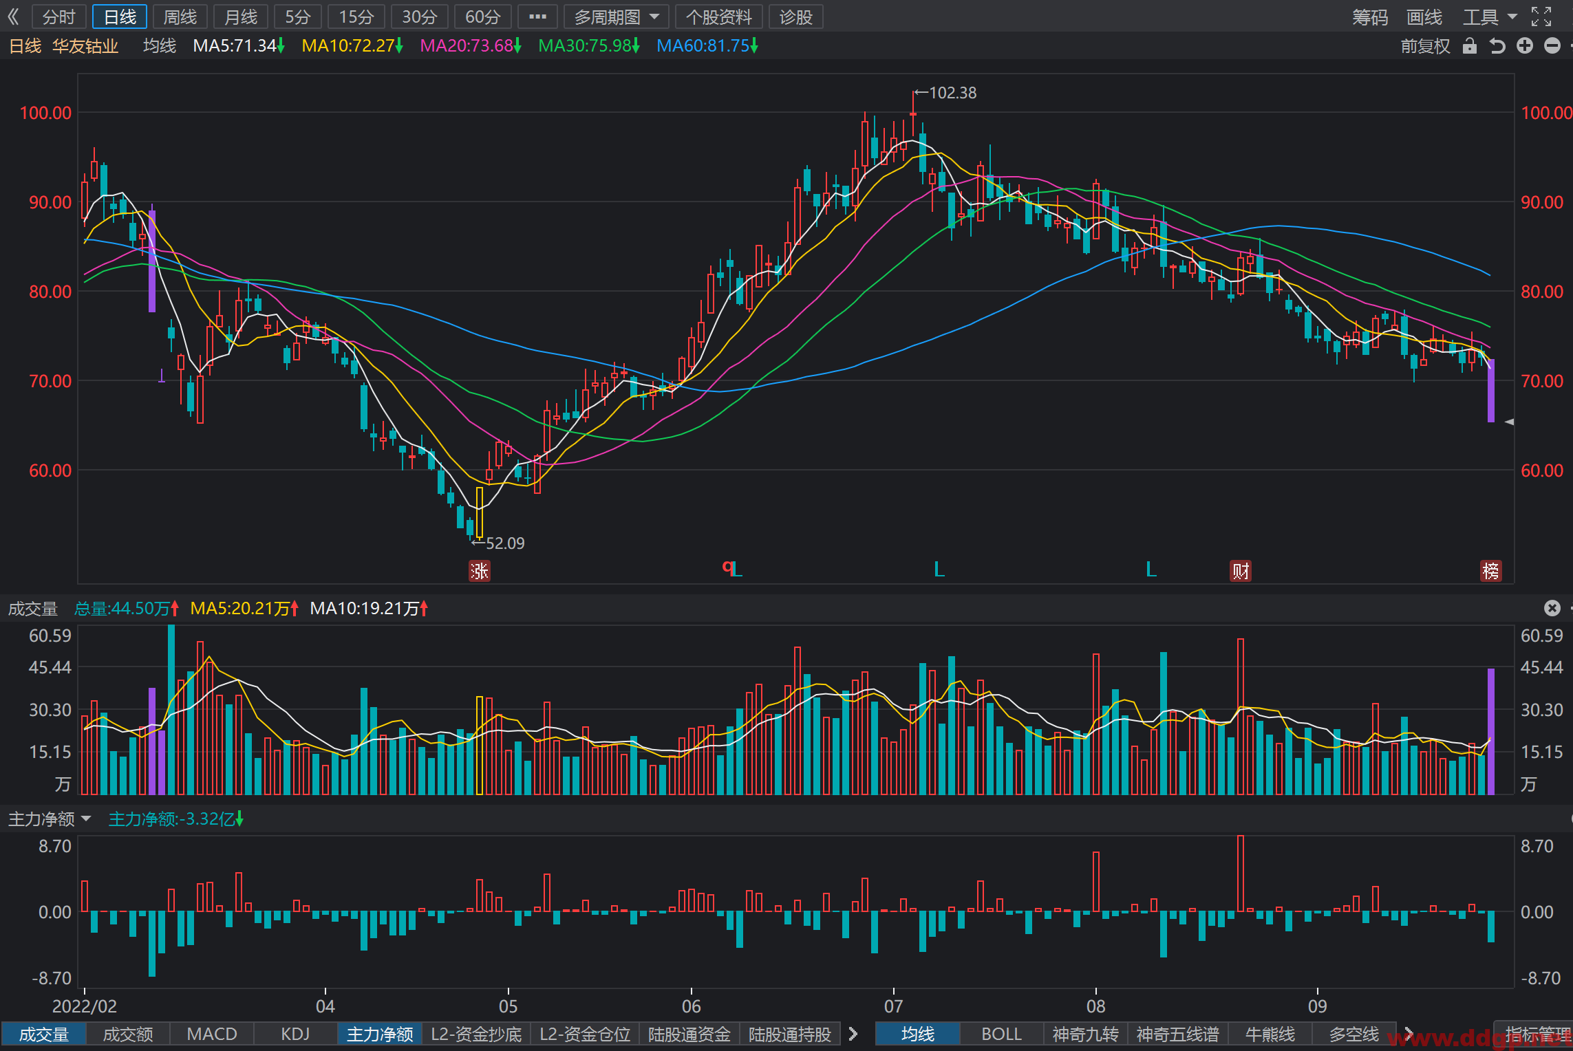This screenshot has width=1573, height=1051.
Task: Click the MA60:81.75 blue label
Action: click(707, 46)
